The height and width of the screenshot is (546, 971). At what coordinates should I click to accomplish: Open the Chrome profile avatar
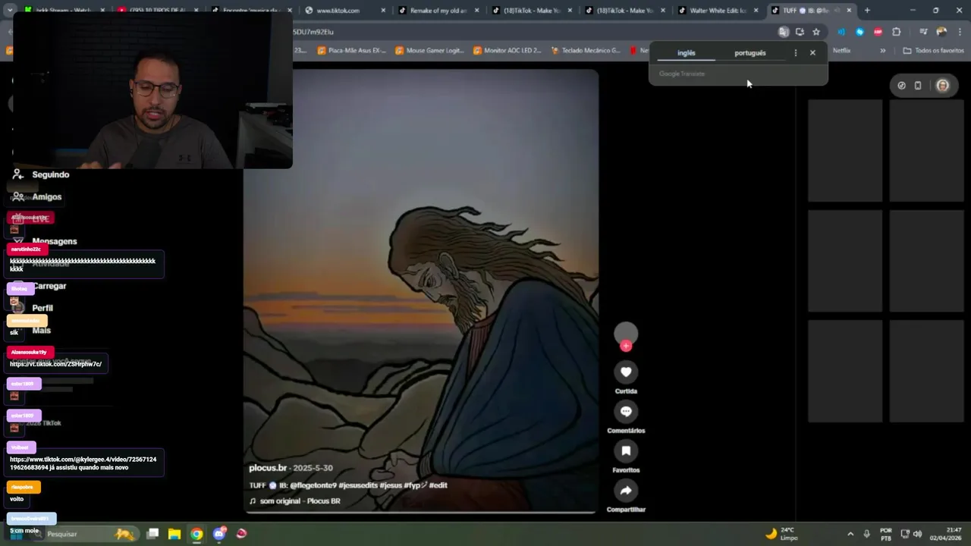tap(941, 32)
